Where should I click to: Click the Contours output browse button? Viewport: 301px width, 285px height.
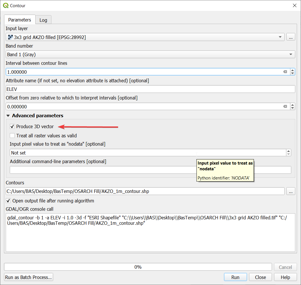coord(291,192)
